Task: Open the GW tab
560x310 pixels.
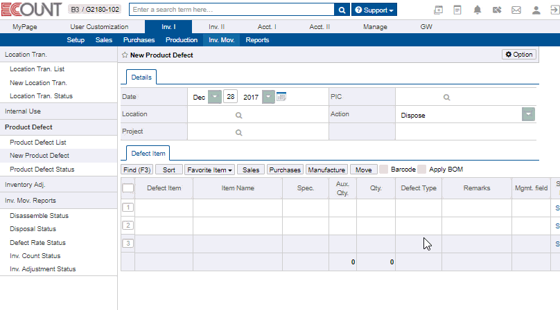Action: pos(426,27)
